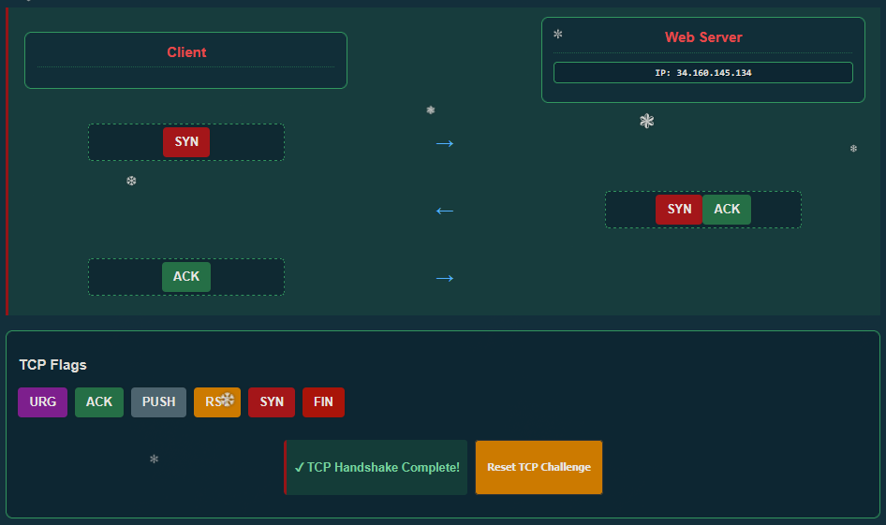Image resolution: width=886 pixels, height=525 pixels.
Task: Click the left arrow beside the server SYN ACK slot
Action: tap(445, 211)
